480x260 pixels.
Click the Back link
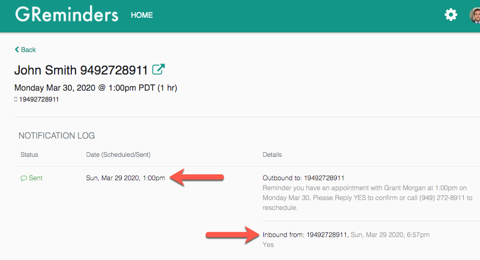pyautogui.click(x=25, y=49)
